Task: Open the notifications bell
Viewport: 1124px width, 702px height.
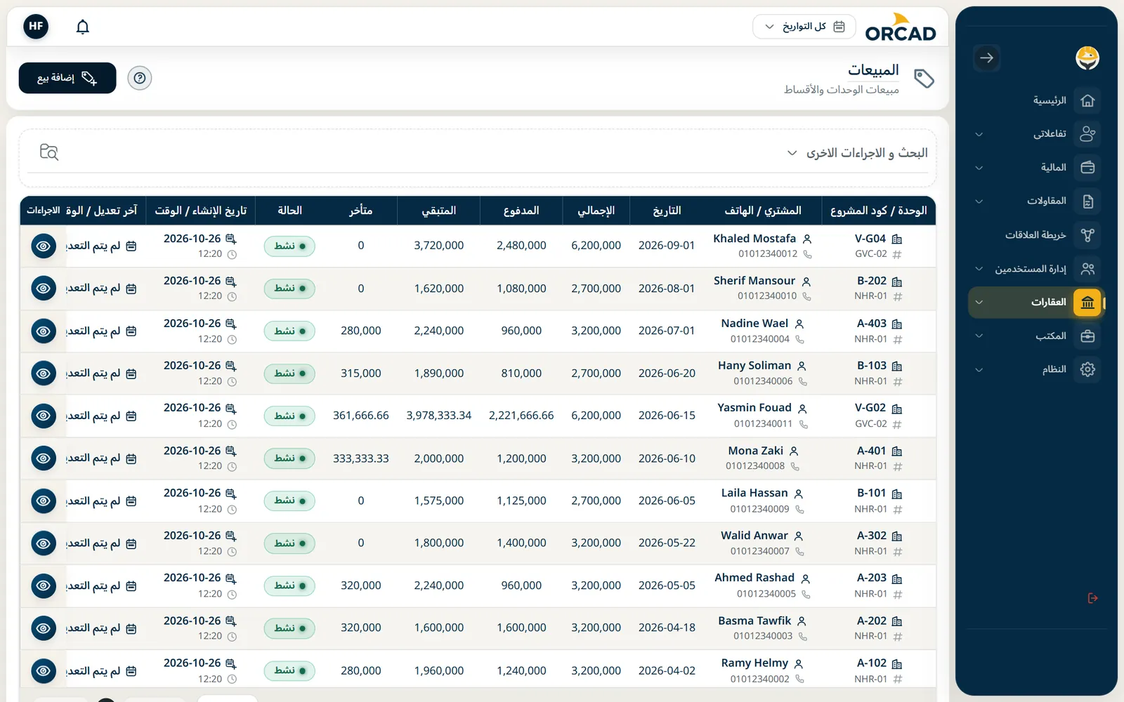Action: click(83, 27)
